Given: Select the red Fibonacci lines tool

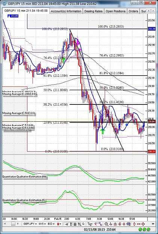Looking at the screenshot, I should [x=120, y=224].
